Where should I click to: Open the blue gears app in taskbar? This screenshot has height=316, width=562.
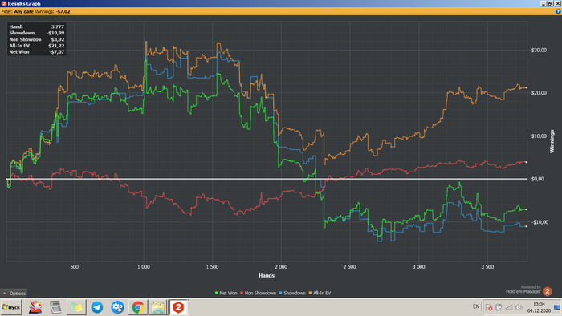tap(117, 307)
